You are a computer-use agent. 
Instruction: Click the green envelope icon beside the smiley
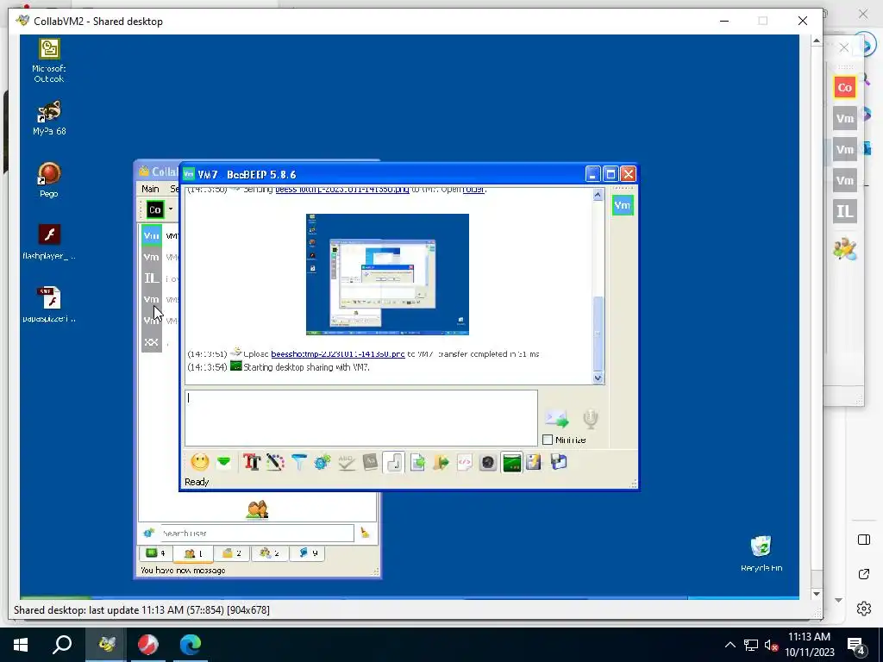point(223,462)
